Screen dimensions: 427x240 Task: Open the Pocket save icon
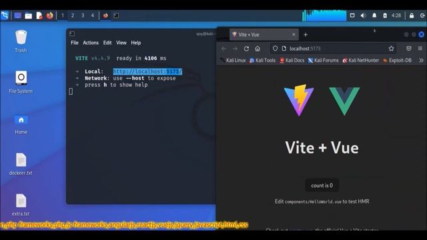tap(409, 49)
